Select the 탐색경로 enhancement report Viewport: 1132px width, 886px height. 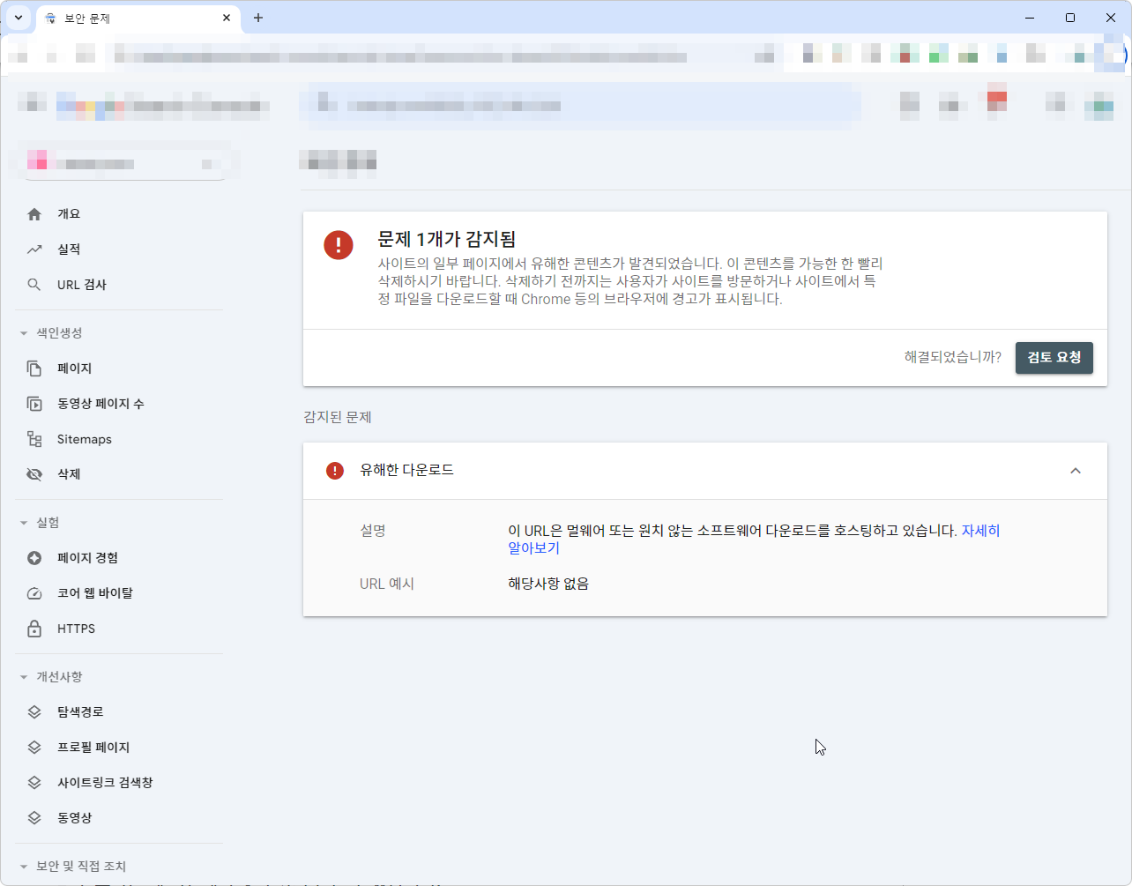coord(80,711)
